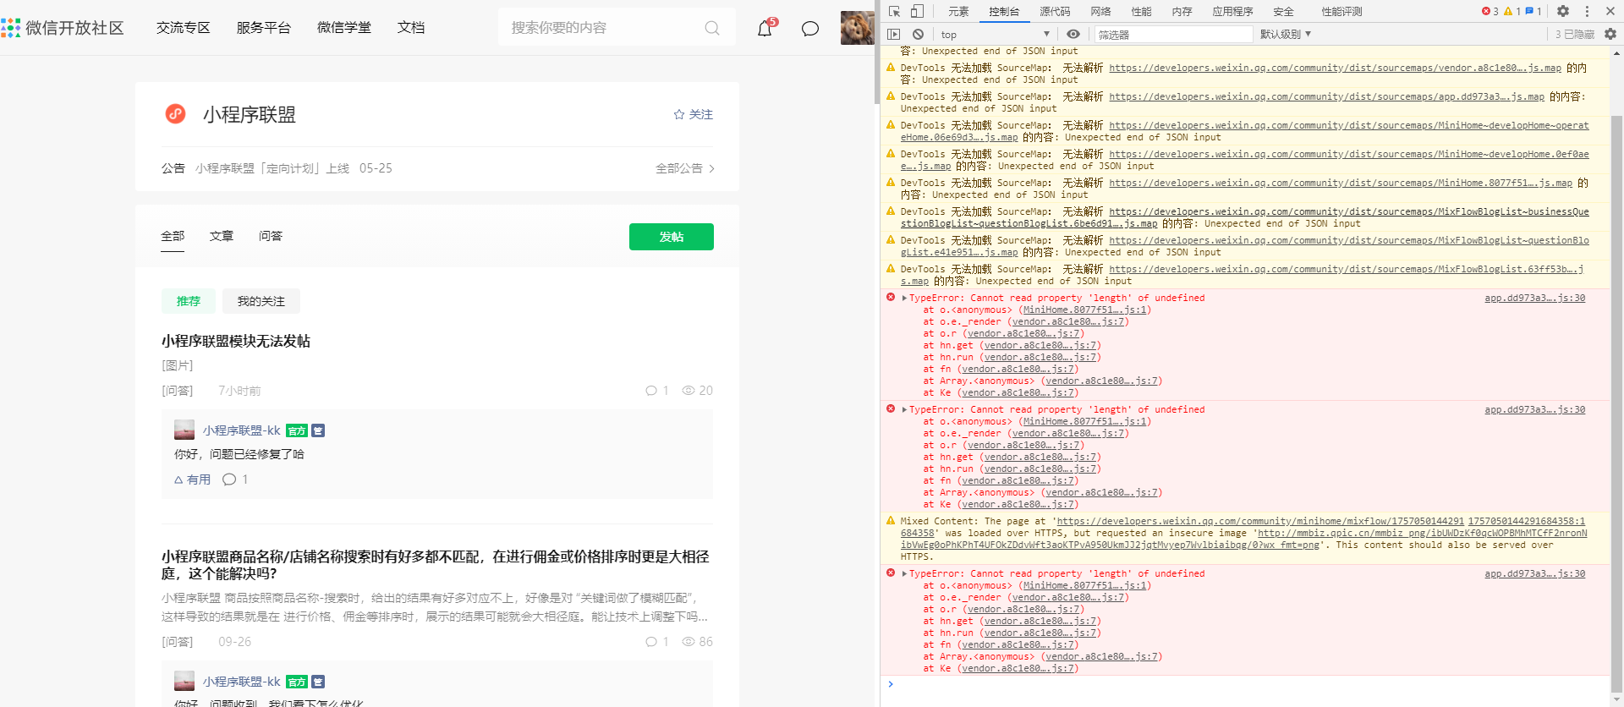Enable the 推荐 feed filter

tap(189, 301)
